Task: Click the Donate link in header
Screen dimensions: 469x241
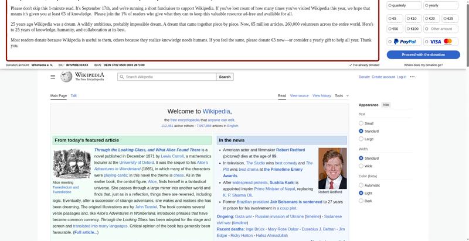Action: (364, 77)
